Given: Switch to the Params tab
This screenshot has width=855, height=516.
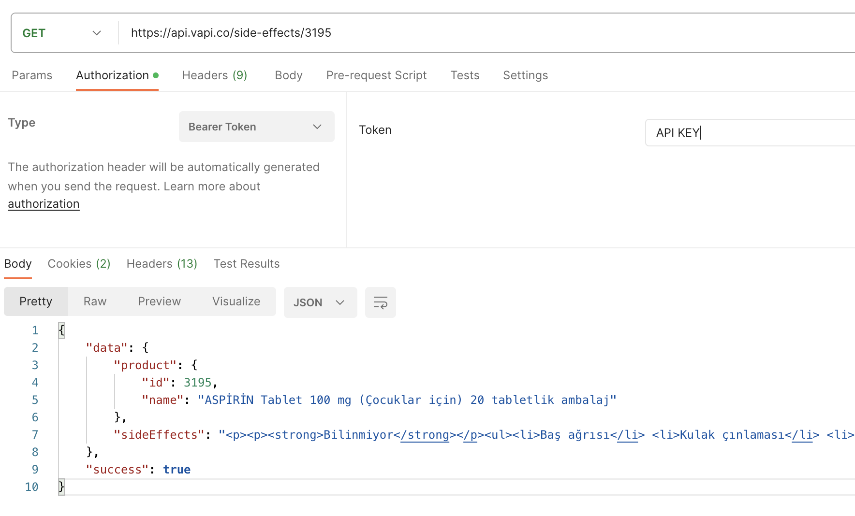Looking at the screenshot, I should [32, 75].
